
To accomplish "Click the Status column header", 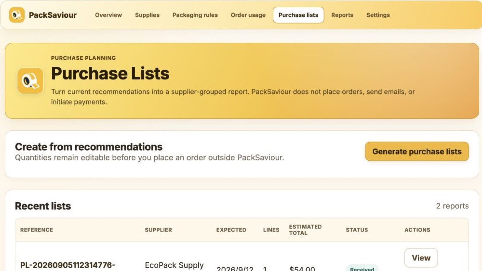I will click(357, 230).
